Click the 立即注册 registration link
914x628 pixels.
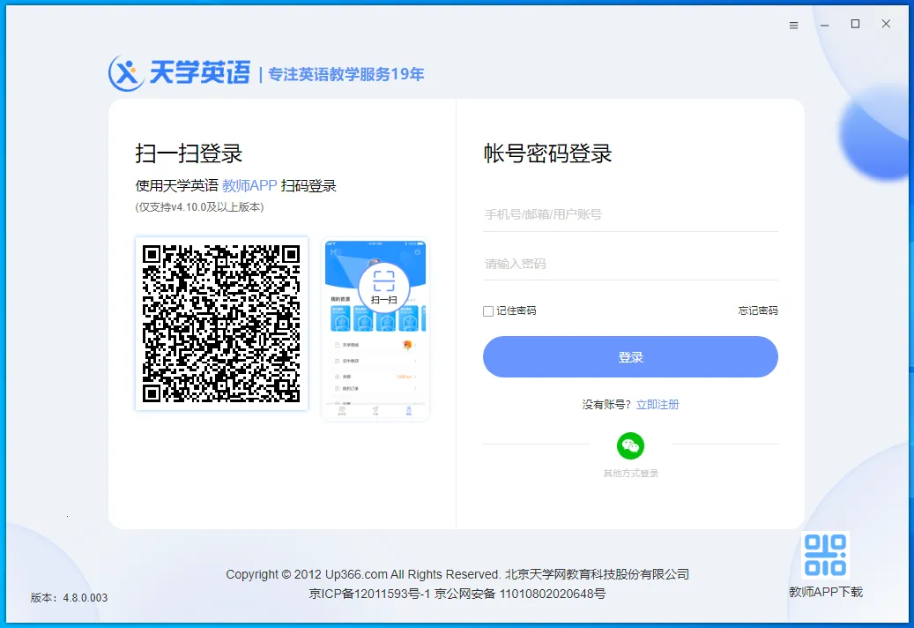click(x=658, y=404)
